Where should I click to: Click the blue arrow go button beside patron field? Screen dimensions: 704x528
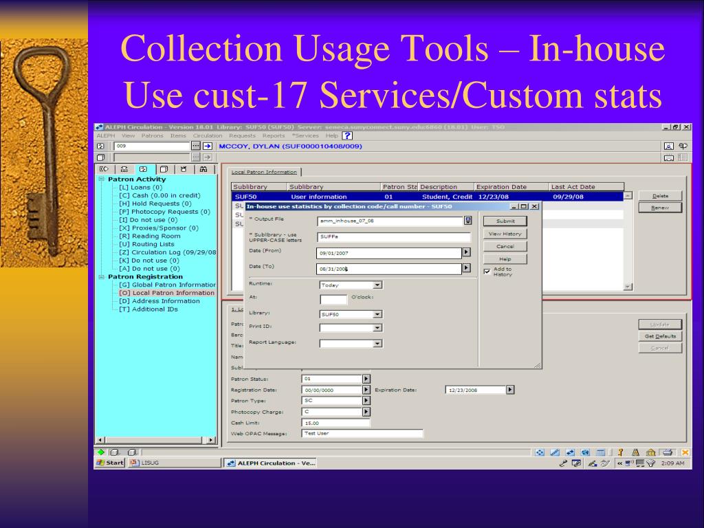[x=208, y=146]
